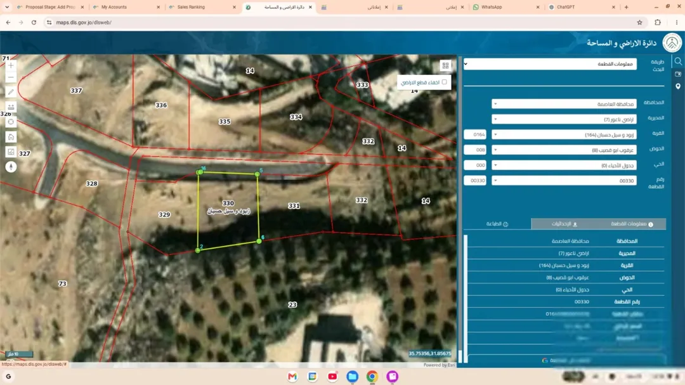Reload the page
This screenshot has width=685, height=385.
coord(34,22)
